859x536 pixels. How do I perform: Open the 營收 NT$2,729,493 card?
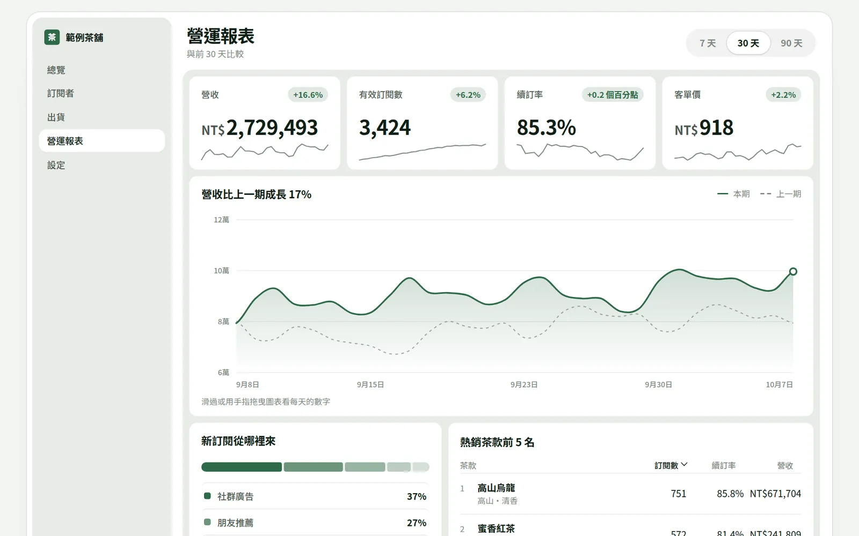coord(265,123)
